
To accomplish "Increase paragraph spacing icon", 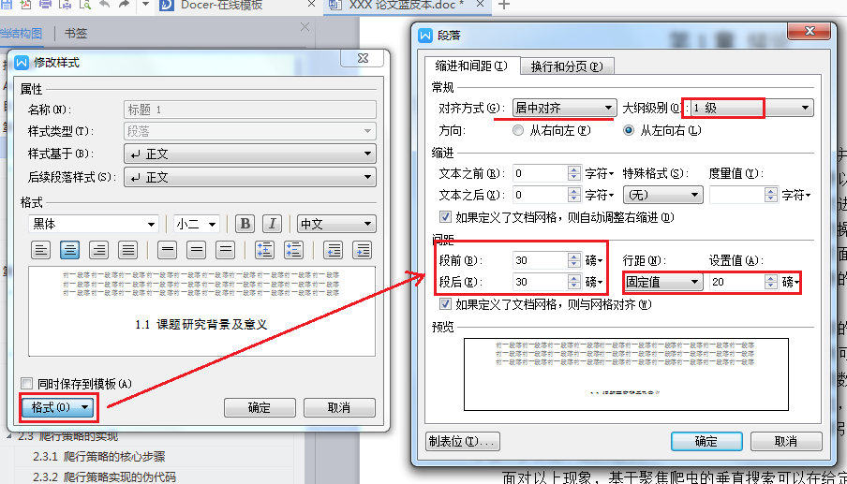I will coord(264,250).
